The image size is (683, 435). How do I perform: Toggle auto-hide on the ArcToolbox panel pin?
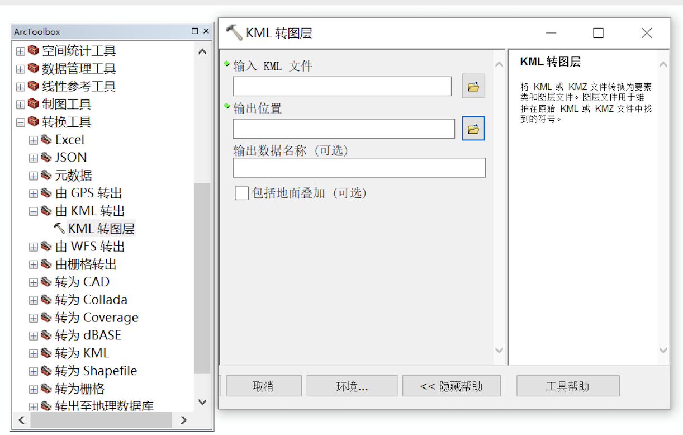click(x=195, y=31)
